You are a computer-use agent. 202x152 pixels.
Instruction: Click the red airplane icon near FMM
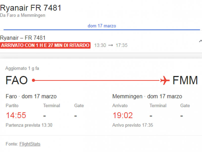(x=165, y=80)
